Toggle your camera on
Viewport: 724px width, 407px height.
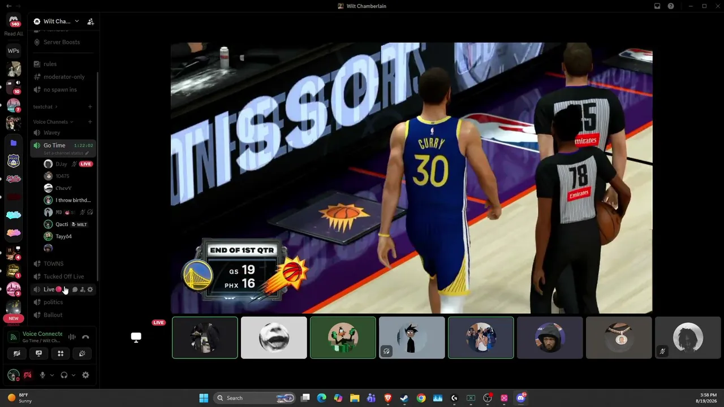(x=16, y=353)
